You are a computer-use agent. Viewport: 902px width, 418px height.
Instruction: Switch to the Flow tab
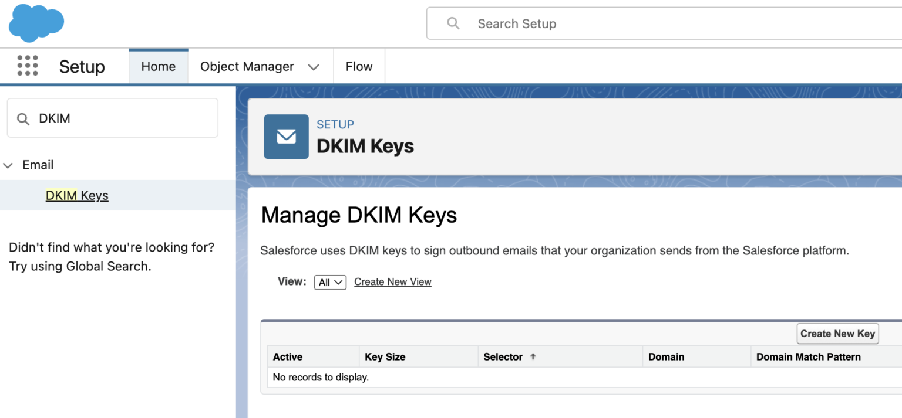[x=359, y=66]
